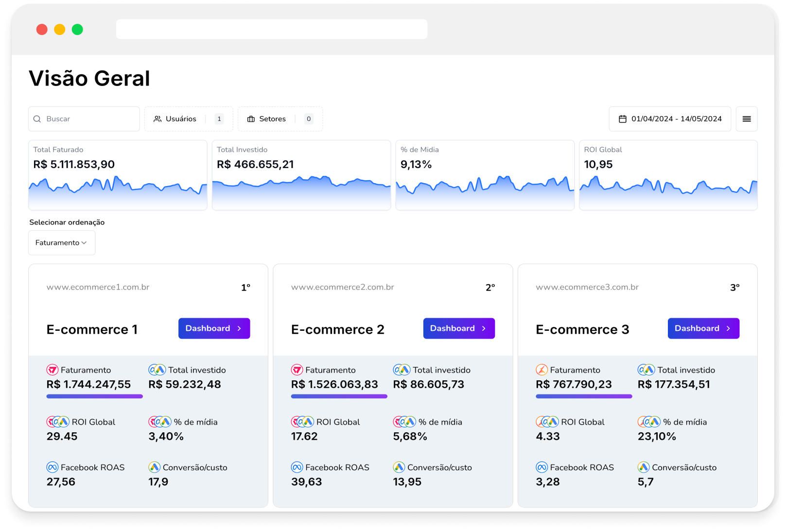This screenshot has width=786, height=531.
Task: Click the 10,95 ROI value
Action: pos(598,164)
